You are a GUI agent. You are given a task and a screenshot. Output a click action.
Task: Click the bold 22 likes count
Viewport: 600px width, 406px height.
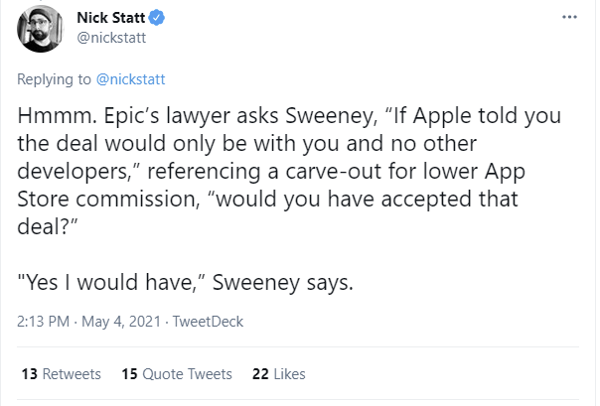pyautogui.click(x=261, y=374)
